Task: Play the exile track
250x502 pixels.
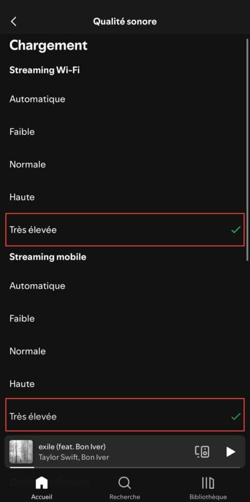Action: 230,452
